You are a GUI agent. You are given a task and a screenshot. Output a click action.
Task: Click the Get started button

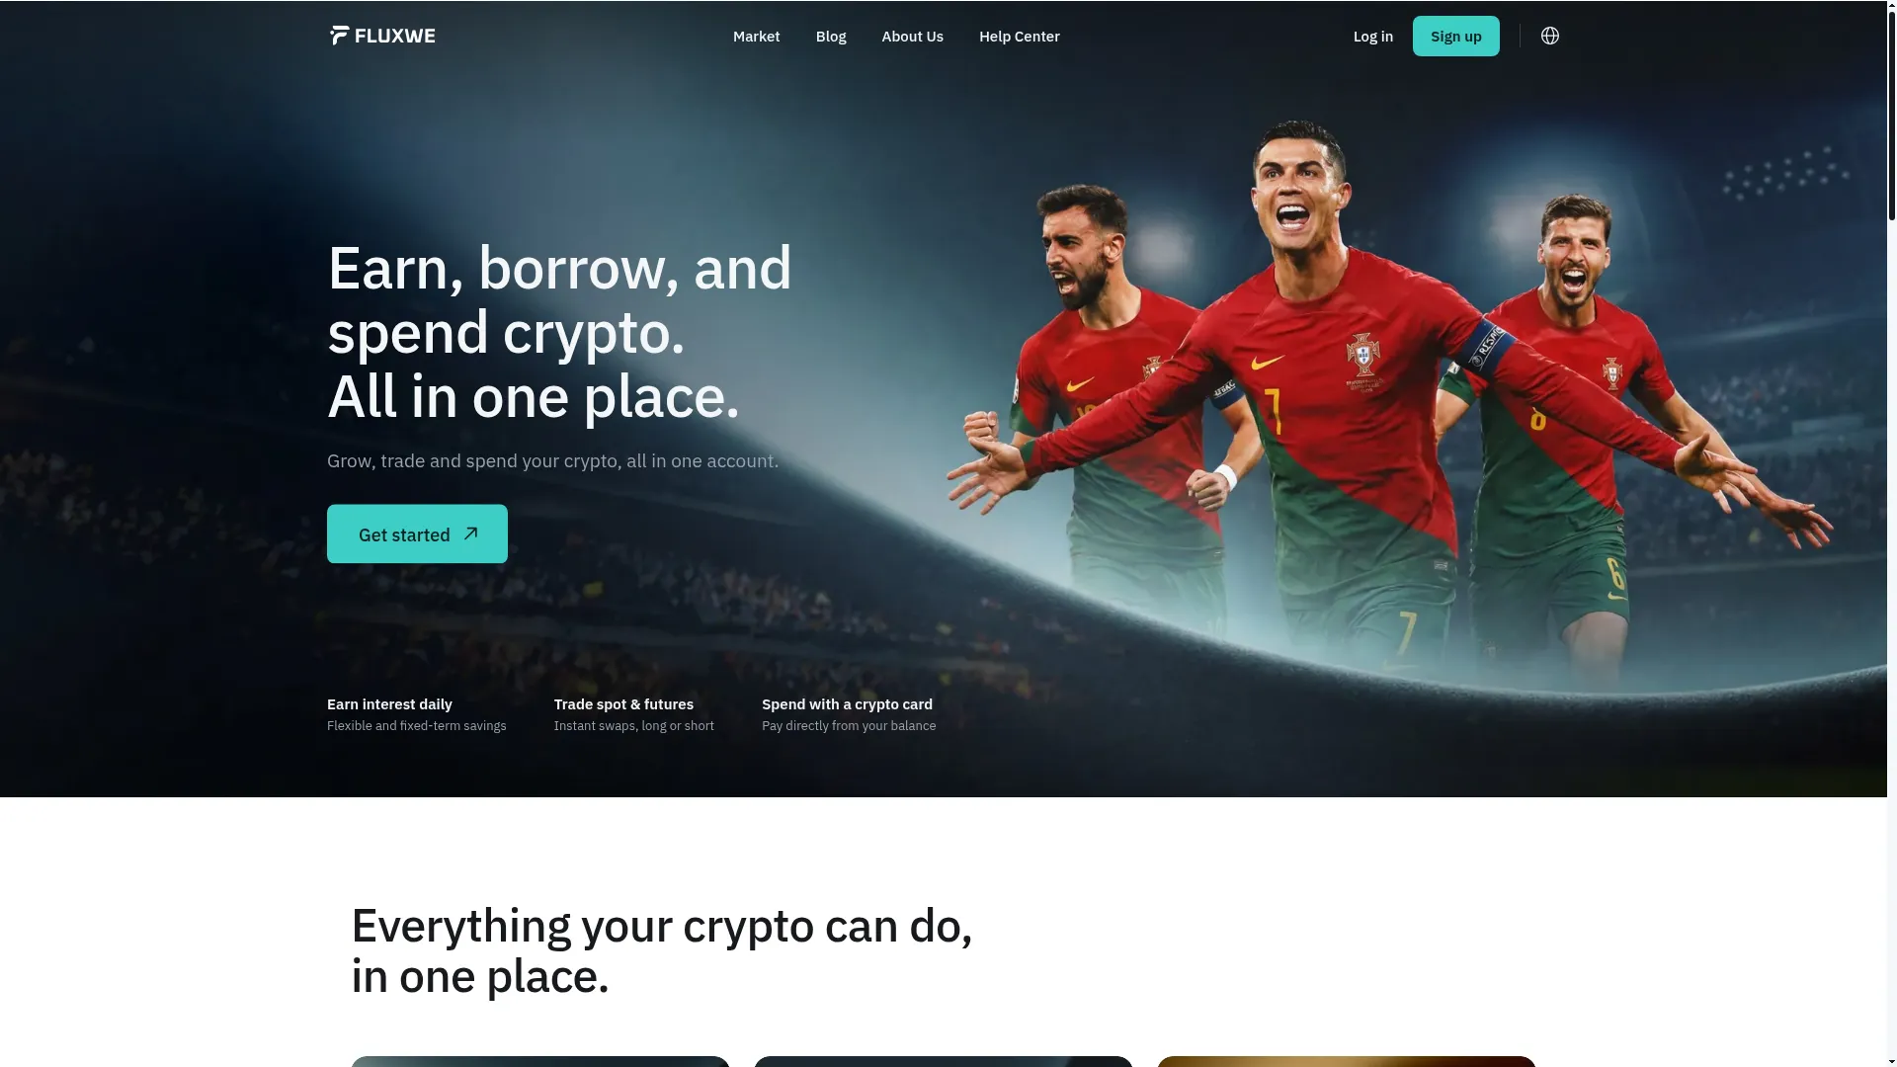pos(417,533)
